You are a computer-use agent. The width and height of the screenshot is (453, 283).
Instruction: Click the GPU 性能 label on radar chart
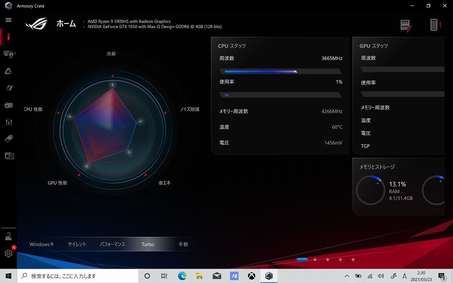(x=57, y=183)
